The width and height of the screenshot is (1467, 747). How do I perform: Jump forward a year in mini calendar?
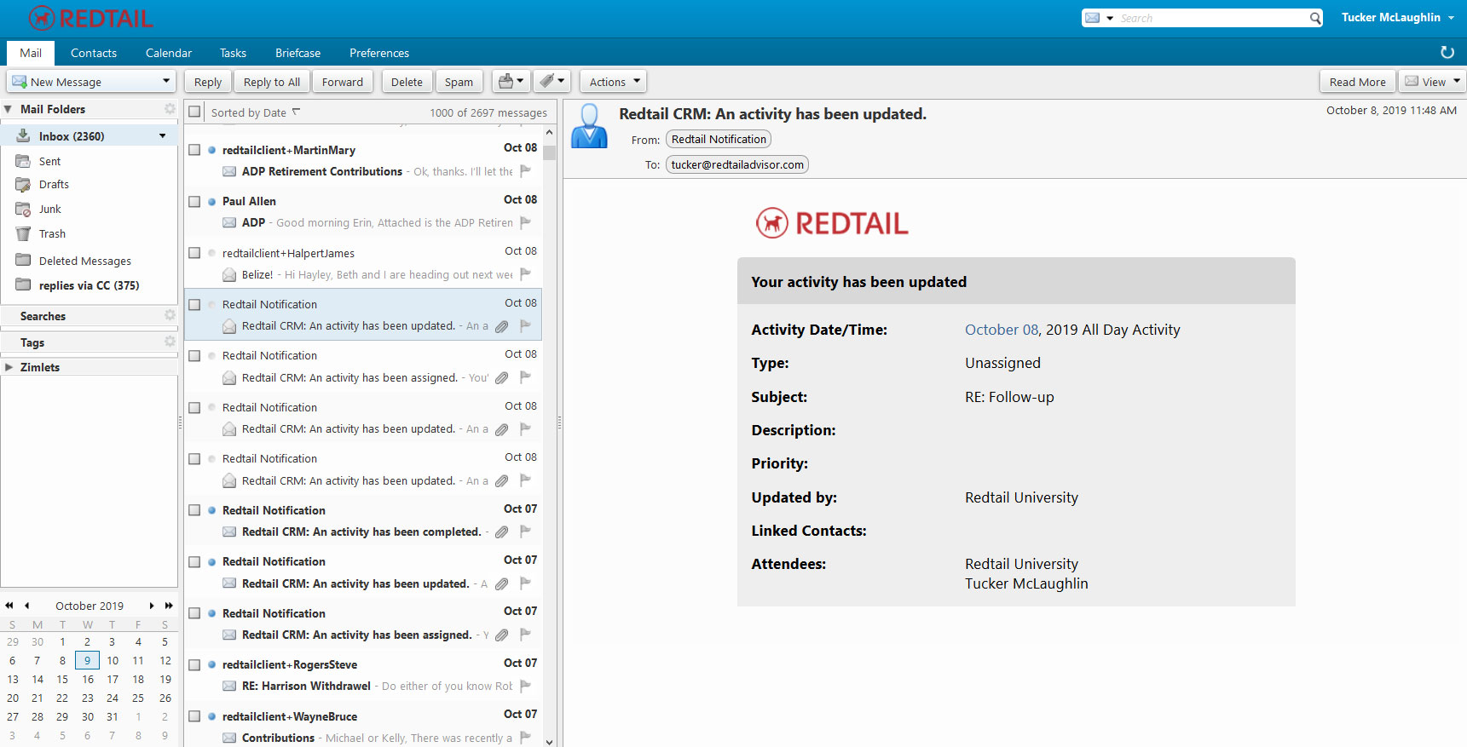[169, 606]
